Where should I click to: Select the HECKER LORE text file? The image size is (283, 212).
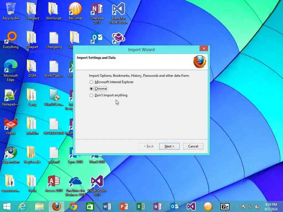pos(54,126)
